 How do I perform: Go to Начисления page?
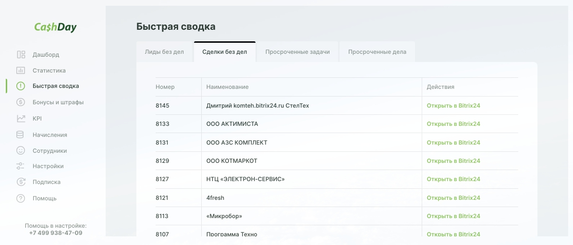click(49, 135)
